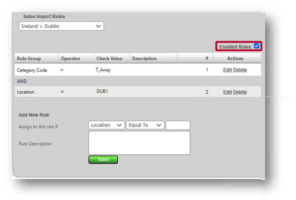Toggle the Enabled Rules checkbox
Screen dimensions: 296x200
257,46
